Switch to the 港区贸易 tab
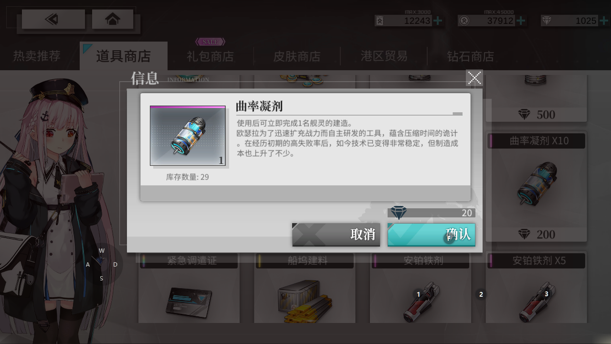Screen dimensions: 611x344 click(384, 56)
